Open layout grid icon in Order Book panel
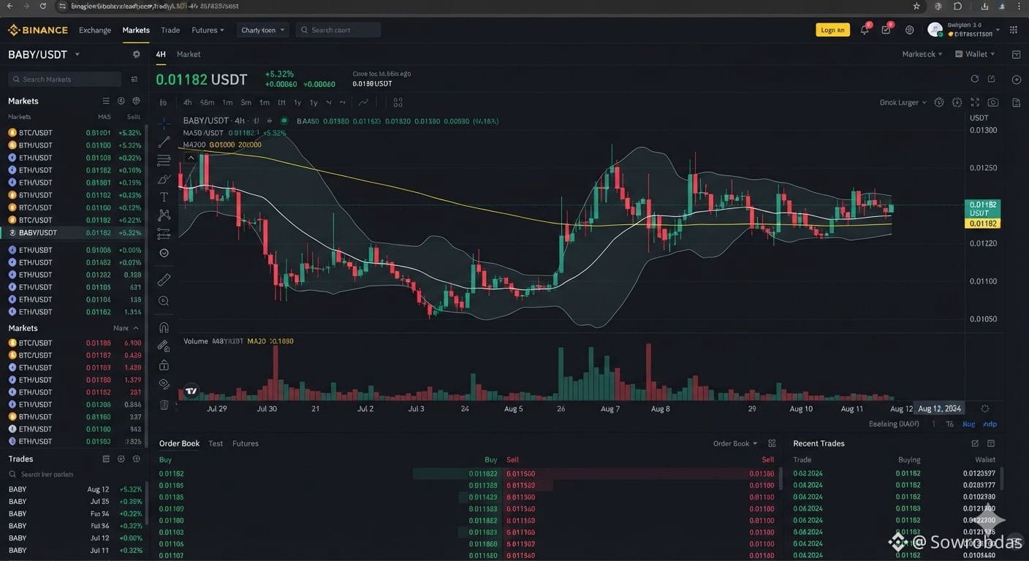Image resolution: width=1029 pixels, height=561 pixels. (x=772, y=443)
